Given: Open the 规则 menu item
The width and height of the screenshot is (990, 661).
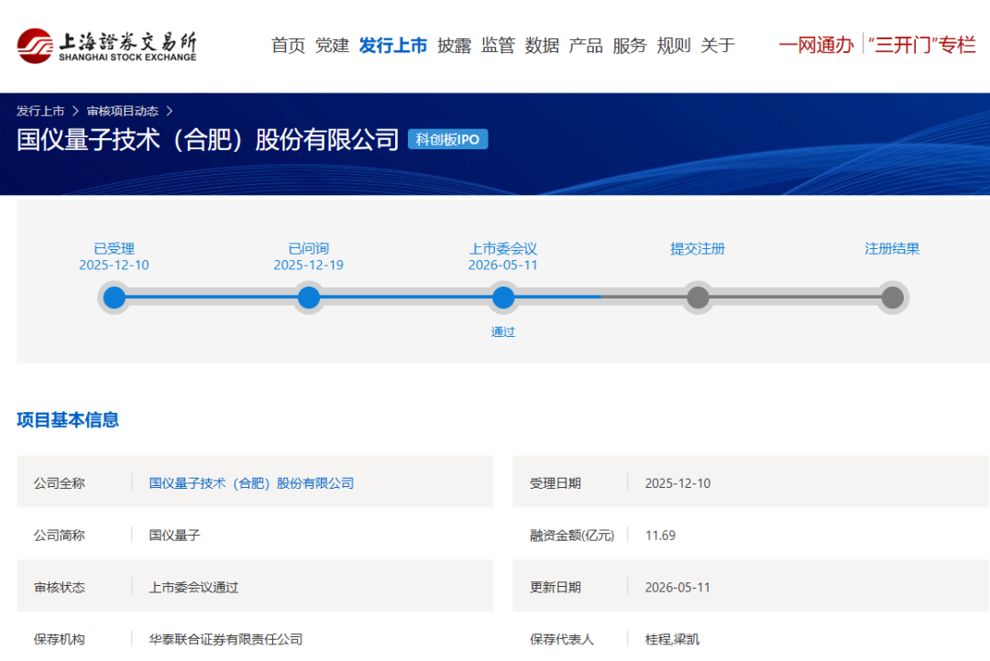Looking at the screenshot, I should pyautogui.click(x=674, y=46).
